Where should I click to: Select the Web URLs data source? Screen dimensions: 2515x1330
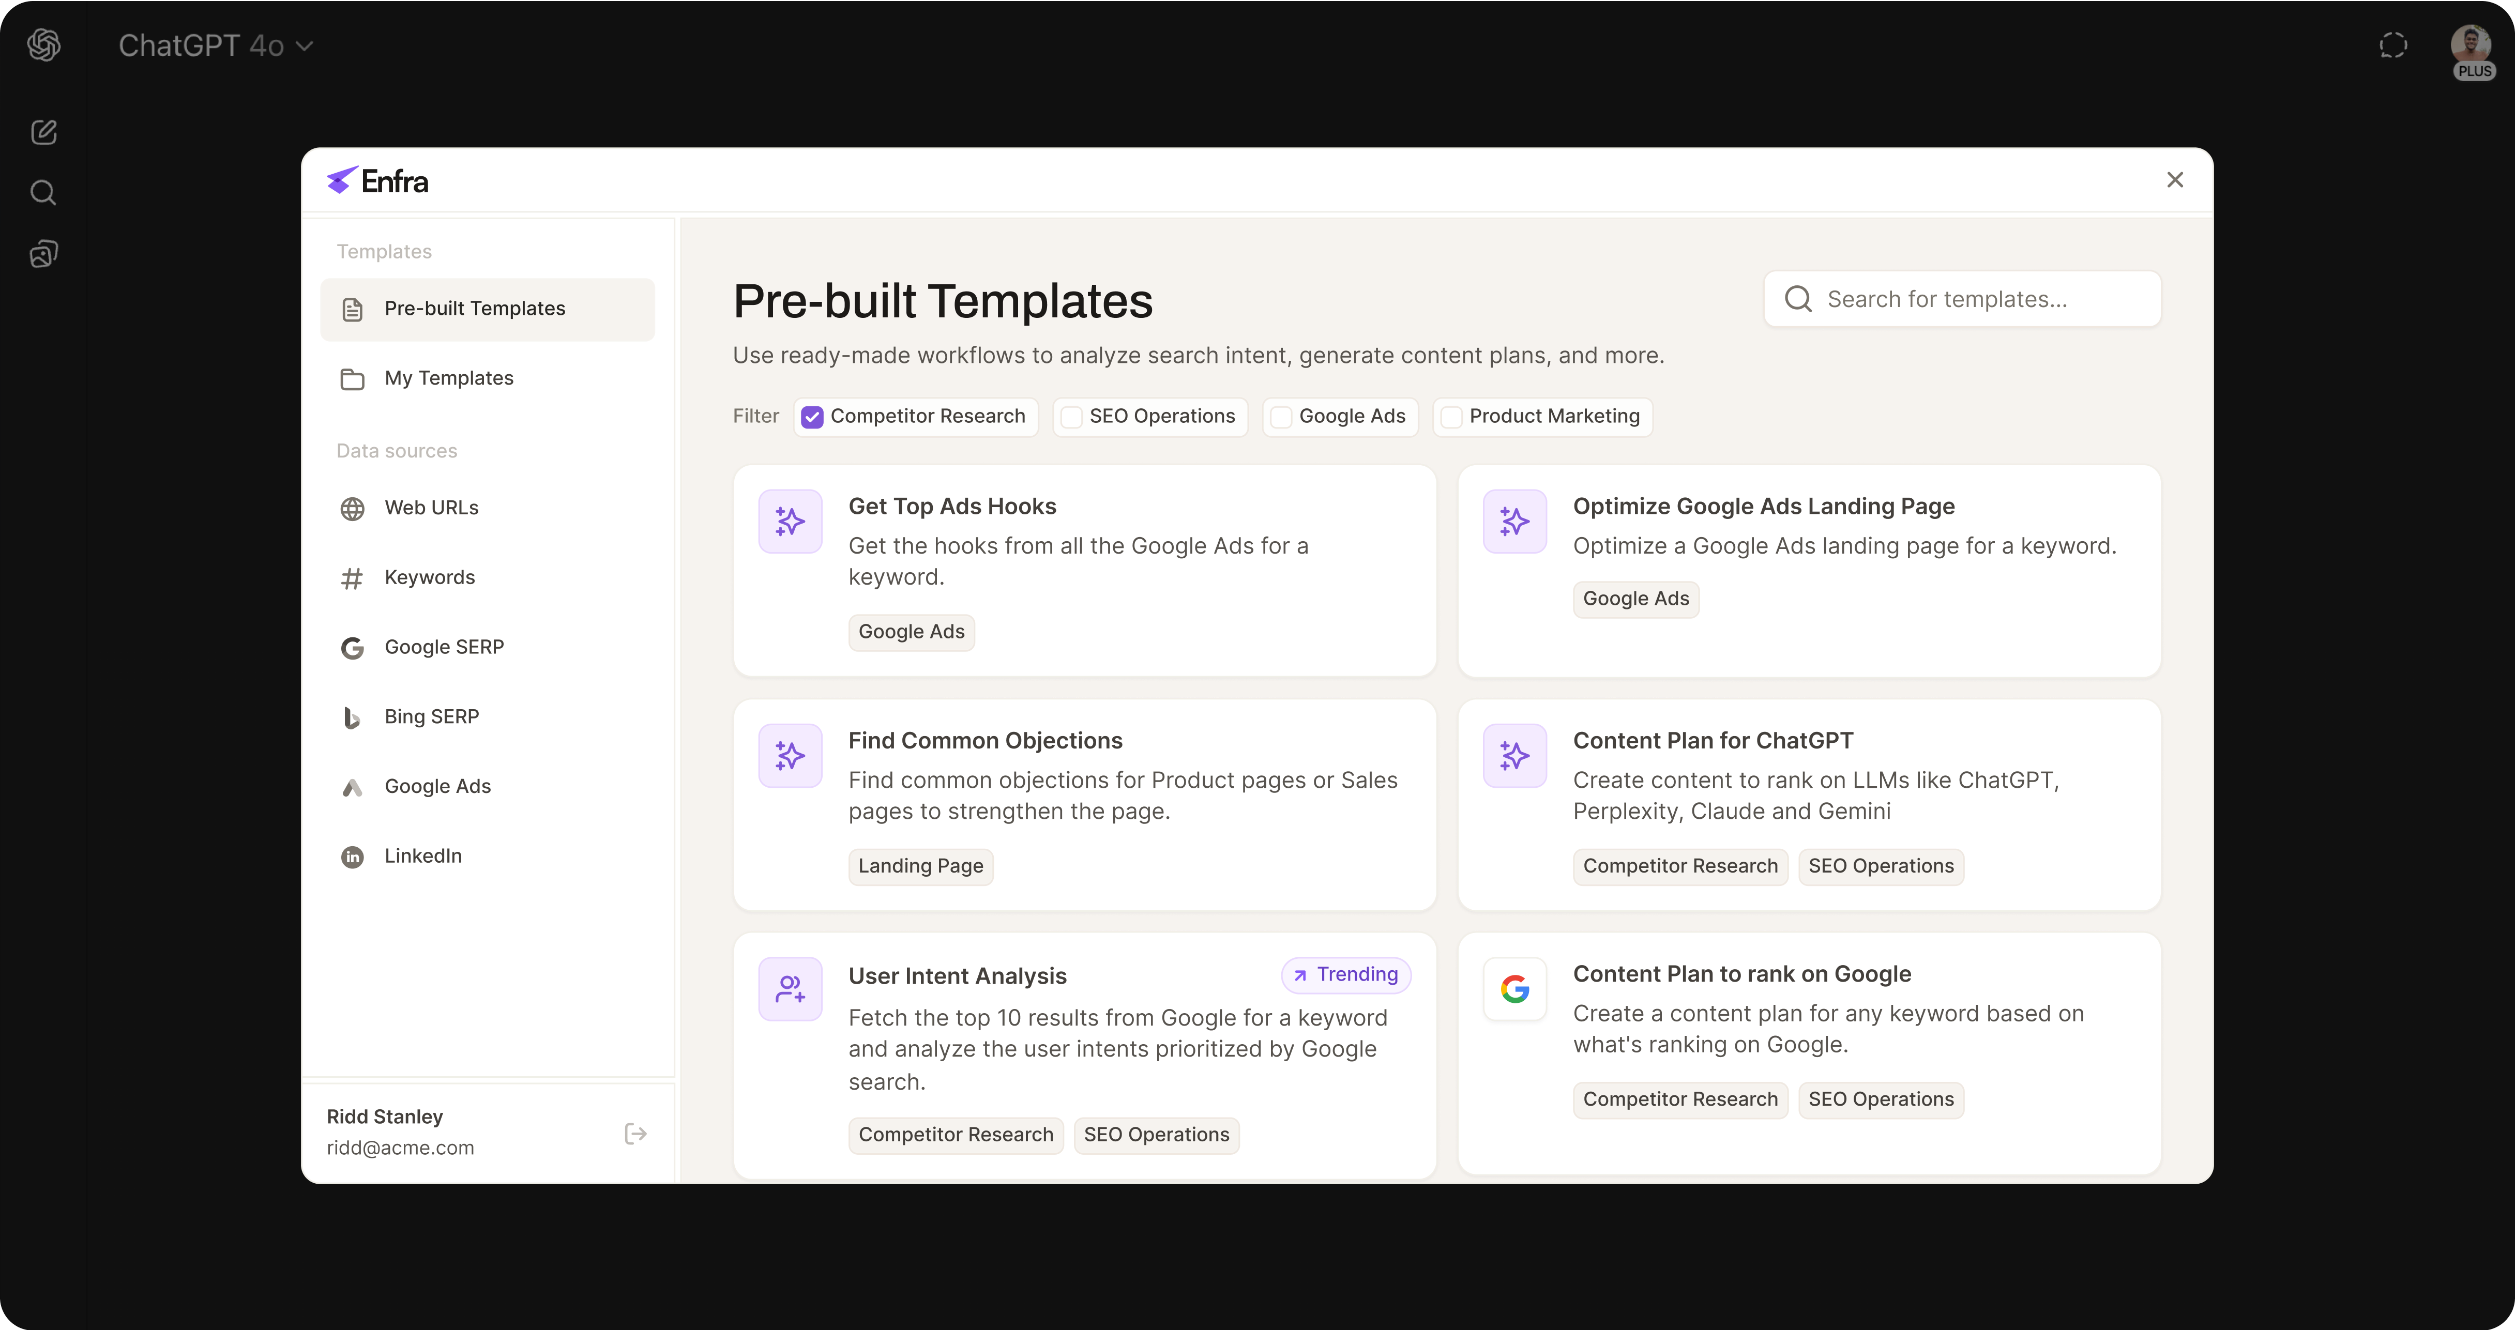click(x=431, y=508)
